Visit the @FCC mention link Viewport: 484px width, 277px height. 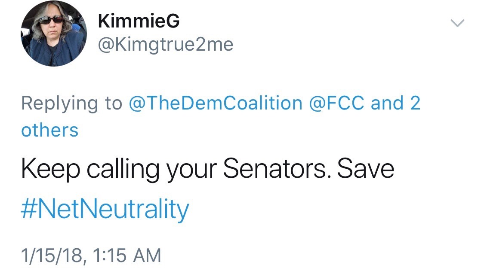[337, 103]
